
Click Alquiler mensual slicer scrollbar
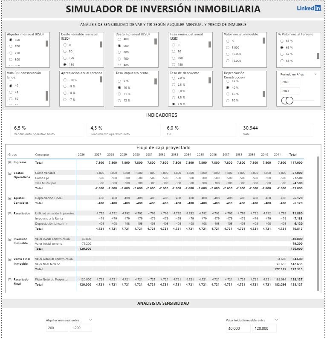tap(47, 43)
